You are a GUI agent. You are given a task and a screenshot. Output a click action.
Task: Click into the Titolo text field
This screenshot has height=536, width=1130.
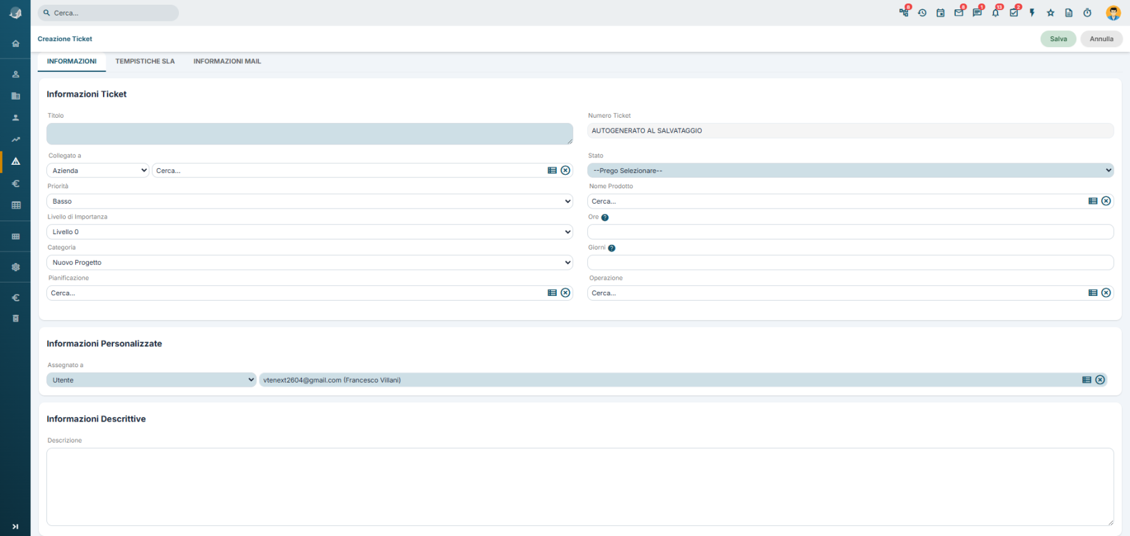309,134
